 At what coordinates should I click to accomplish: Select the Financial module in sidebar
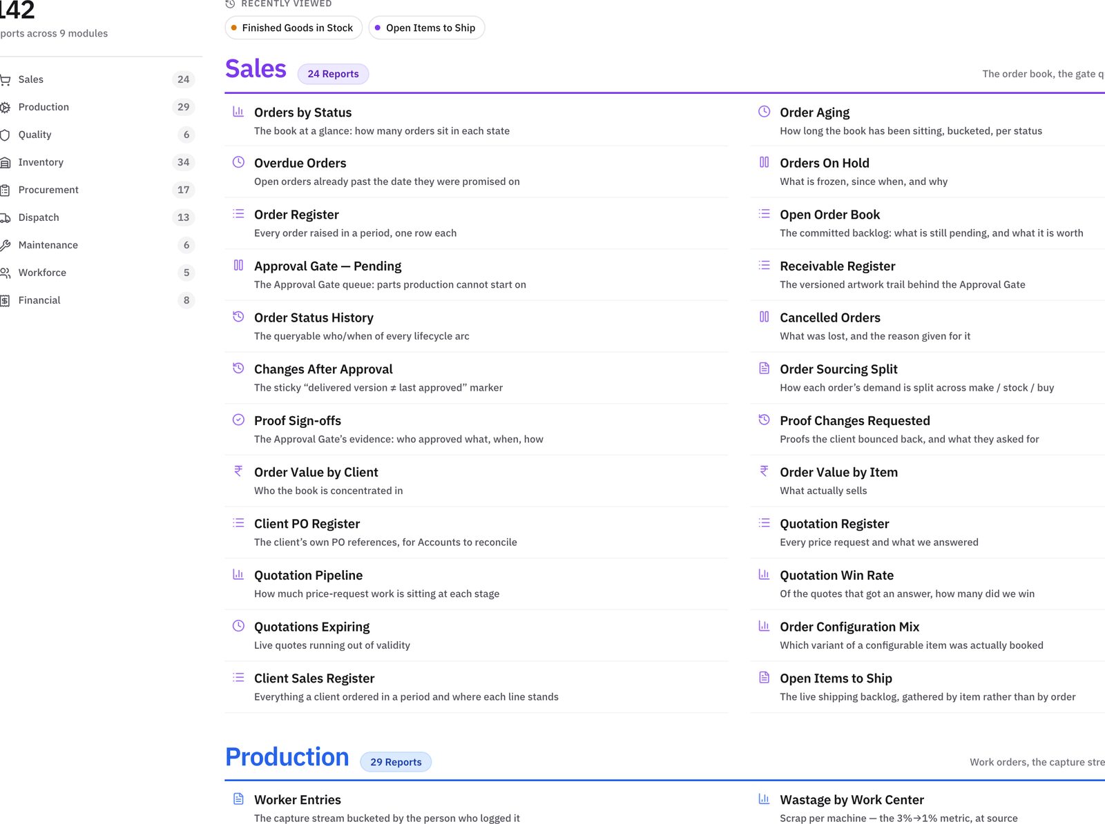97,300
